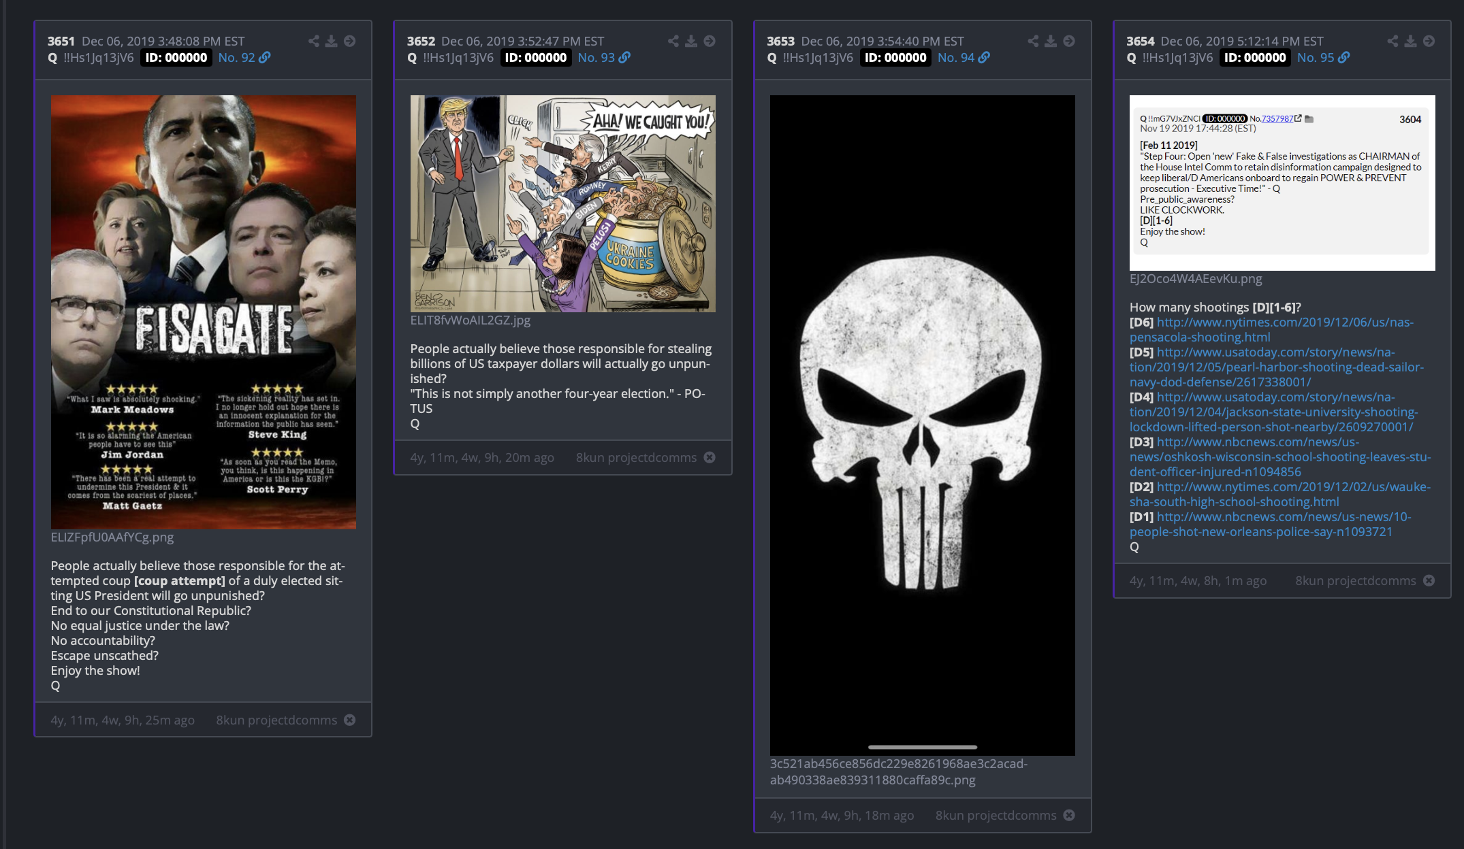Screen dimensions: 1464x849
Task: Open the embedded post 3604 screenshot image
Action: pyautogui.click(x=1282, y=182)
